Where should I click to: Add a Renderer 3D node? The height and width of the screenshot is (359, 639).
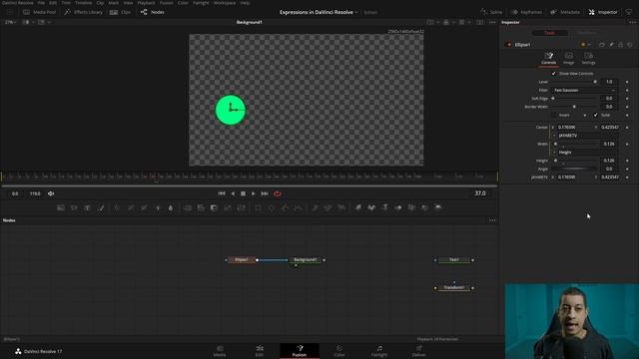click(x=438, y=208)
